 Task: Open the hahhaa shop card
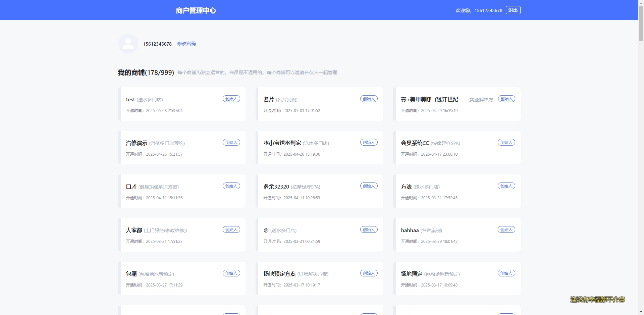pos(458,235)
